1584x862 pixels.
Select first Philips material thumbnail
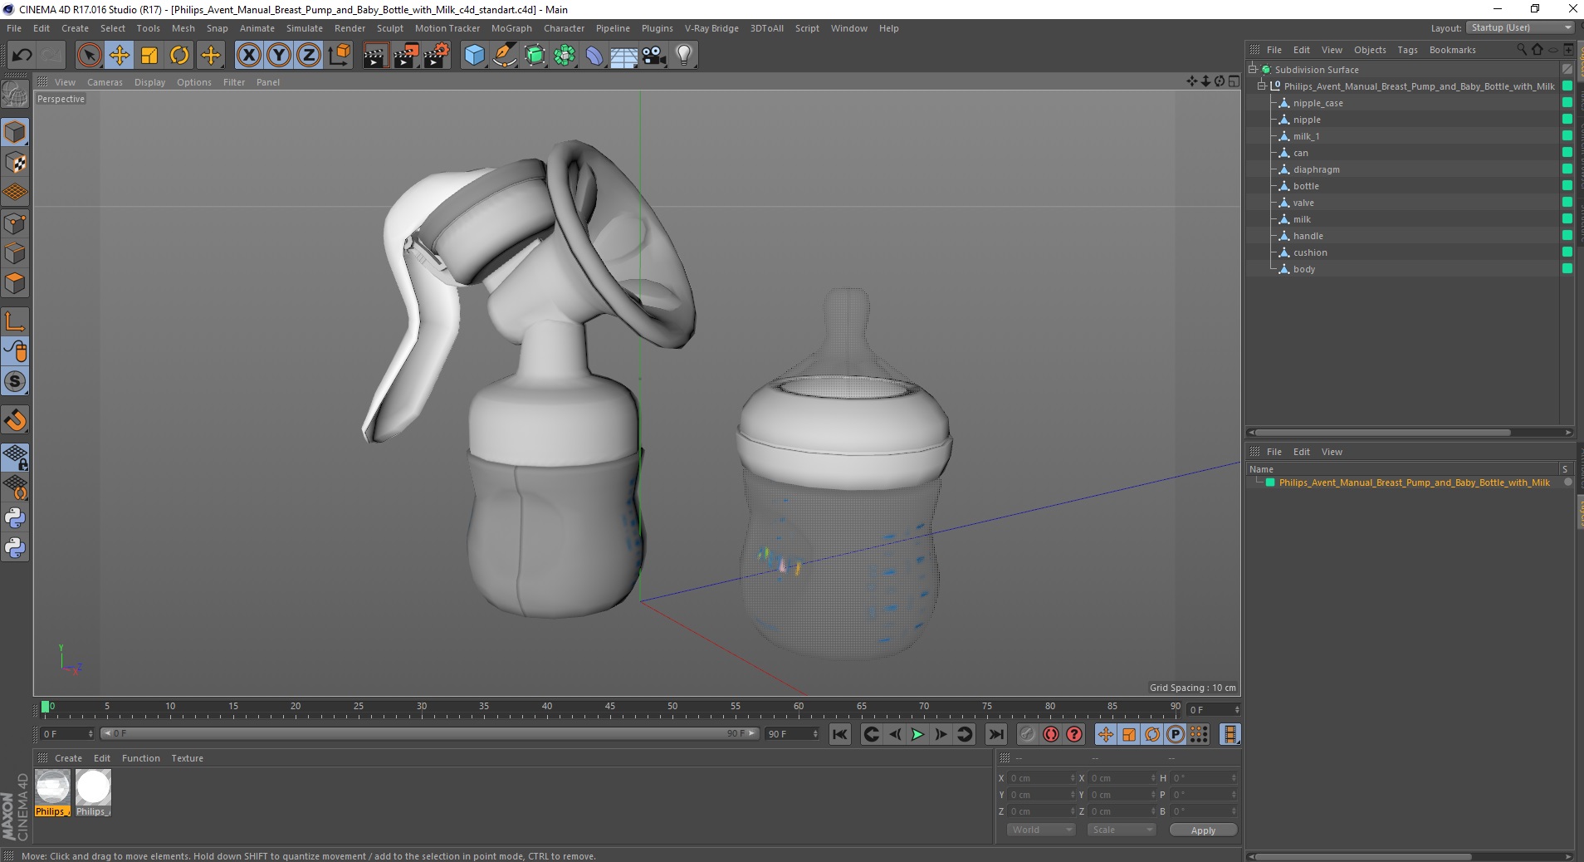pyautogui.click(x=52, y=793)
